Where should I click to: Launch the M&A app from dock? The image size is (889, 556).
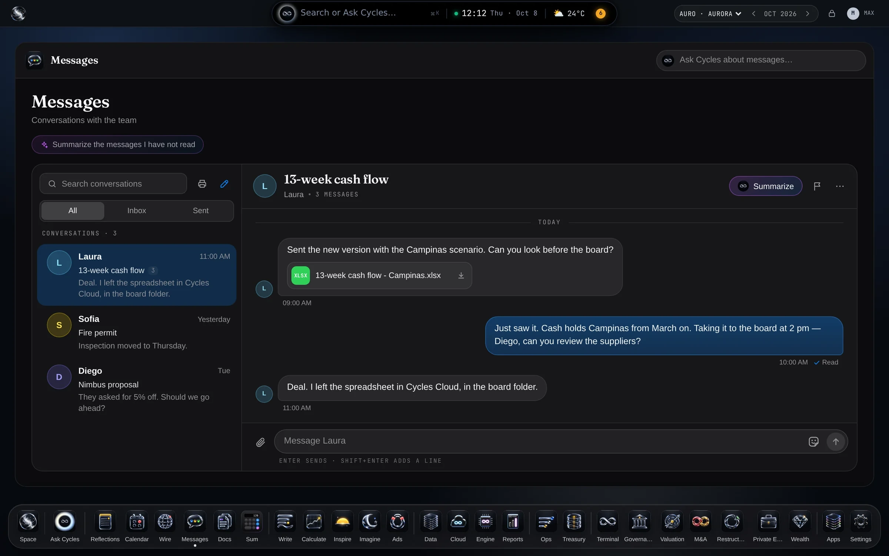tap(700, 527)
